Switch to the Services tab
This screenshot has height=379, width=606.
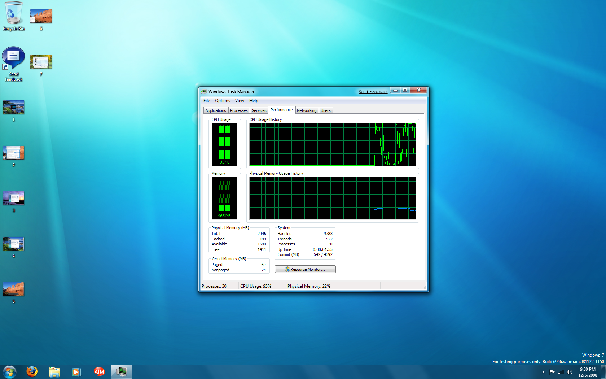pos(259,110)
